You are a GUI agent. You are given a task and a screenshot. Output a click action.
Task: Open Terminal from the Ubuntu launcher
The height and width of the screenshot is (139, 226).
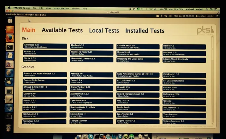[10, 47]
